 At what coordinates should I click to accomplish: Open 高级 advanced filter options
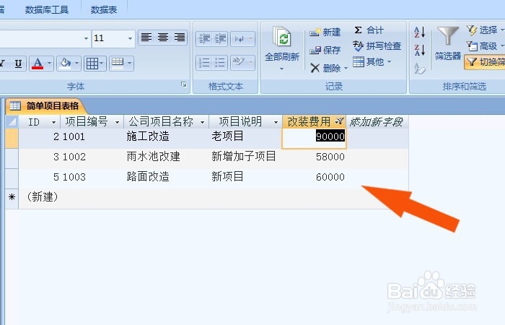pos(485,46)
